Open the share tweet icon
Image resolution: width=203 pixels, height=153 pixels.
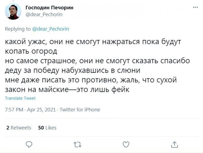pos(174,144)
